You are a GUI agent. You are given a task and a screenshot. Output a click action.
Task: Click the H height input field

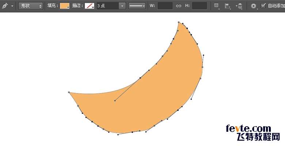[x=199, y=6]
